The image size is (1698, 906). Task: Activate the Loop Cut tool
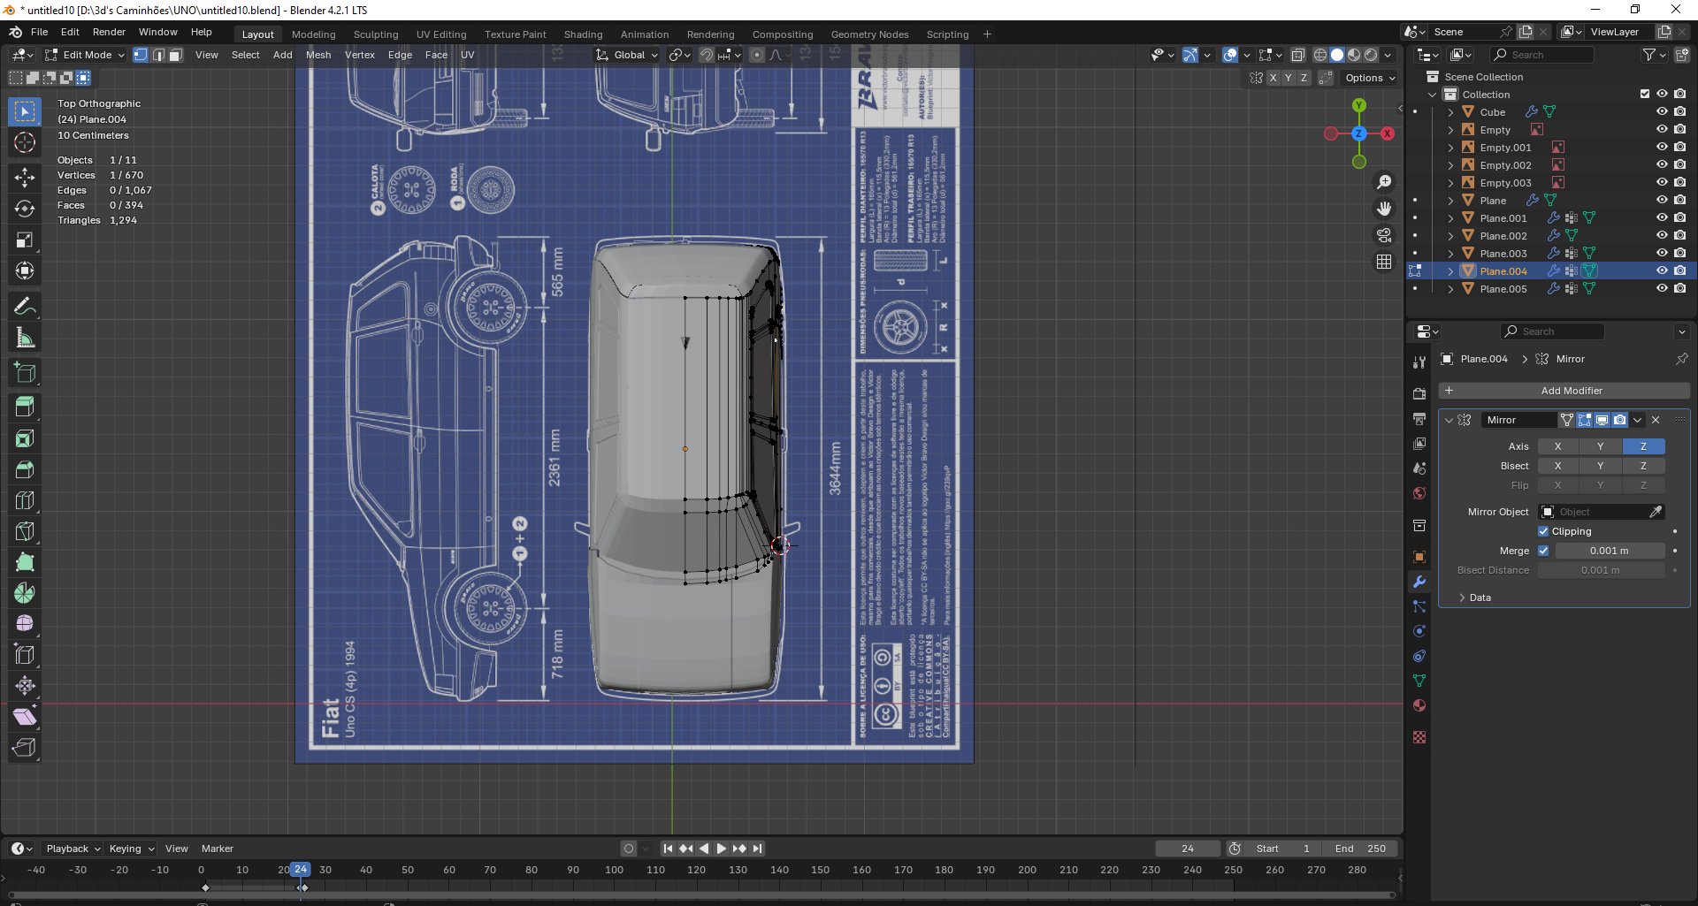click(x=25, y=500)
